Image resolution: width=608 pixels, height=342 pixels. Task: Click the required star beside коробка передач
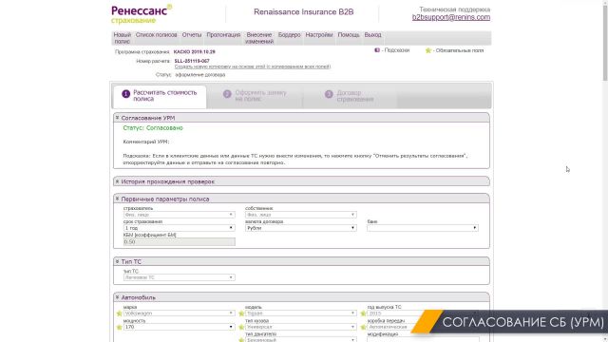pyautogui.click(x=363, y=327)
